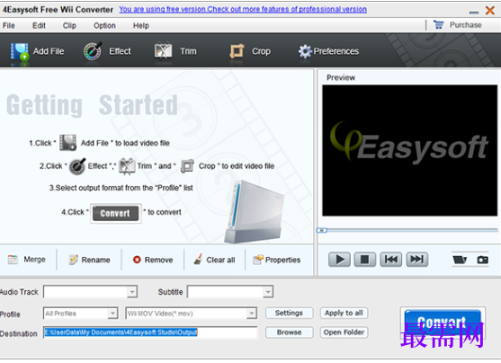The height and width of the screenshot is (363, 501).
Task: Click the preview seek slider handle
Action: click(x=322, y=230)
